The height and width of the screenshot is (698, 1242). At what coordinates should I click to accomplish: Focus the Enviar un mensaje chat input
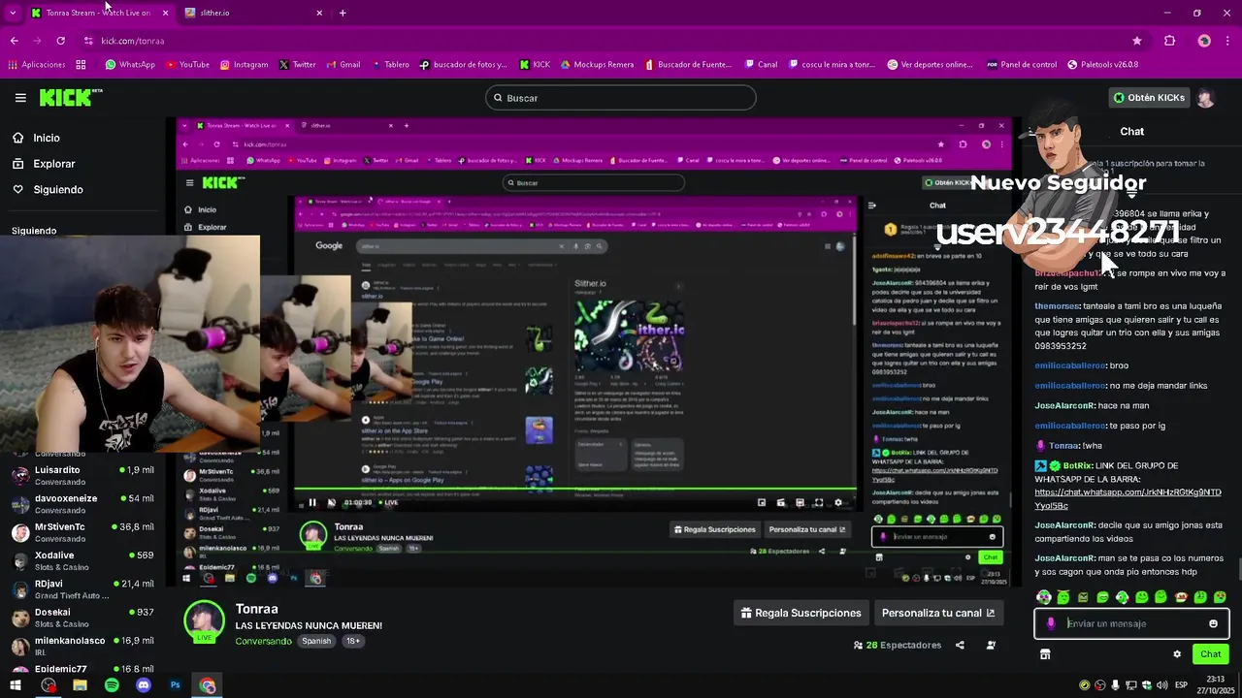point(1131,623)
